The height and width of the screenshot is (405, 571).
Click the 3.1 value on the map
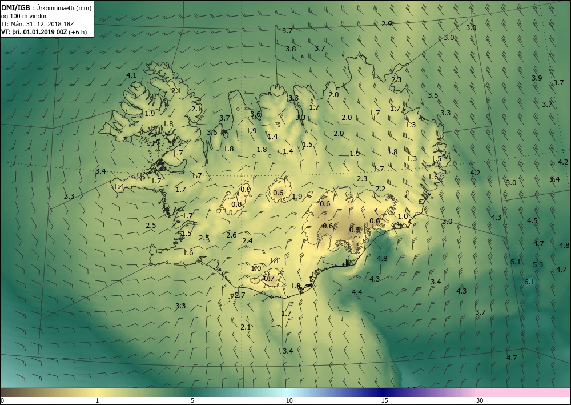pos(128,139)
